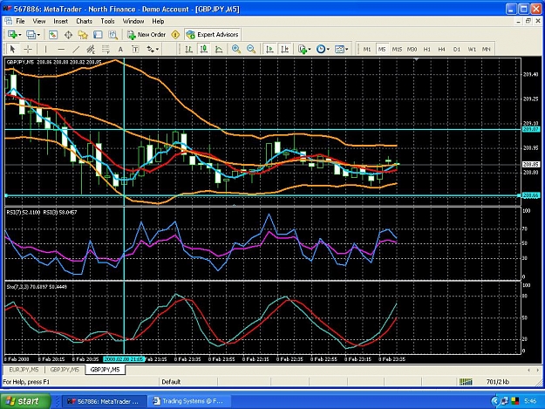Toggle chart shift button
Screen dimensions: 545x409
click(x=284, y=50)
